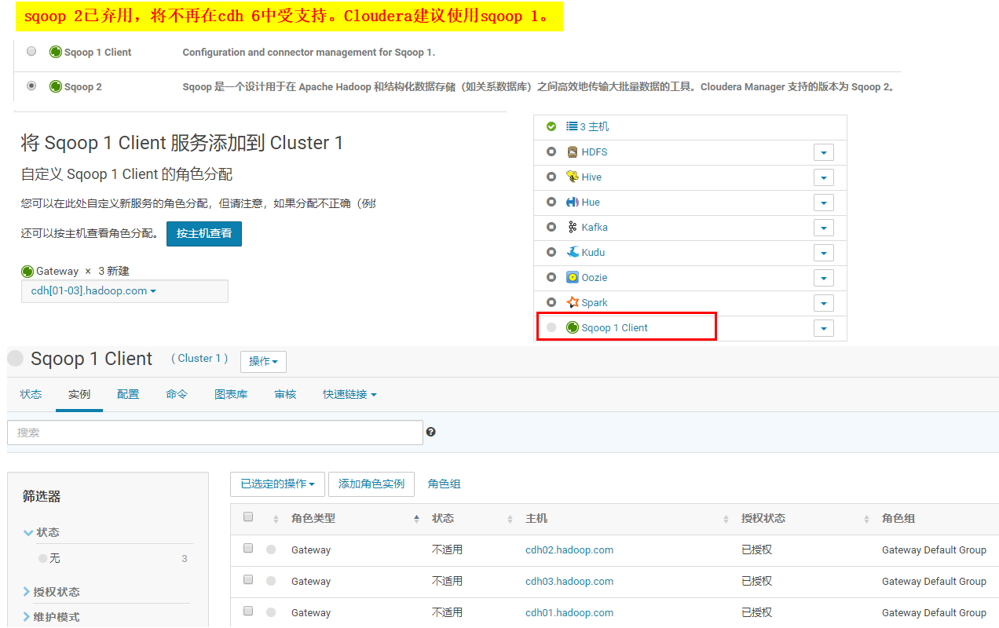Screen dimensions: 999x628
Task: Open the Oozie actions dropdown arrow
Action: click(823, 278)
